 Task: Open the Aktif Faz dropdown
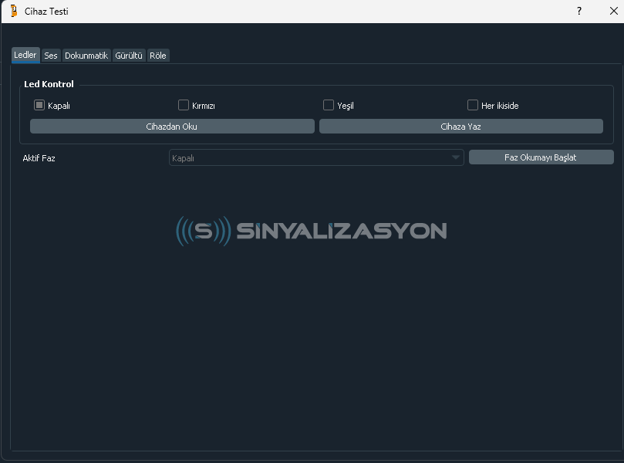coord(316,157)
